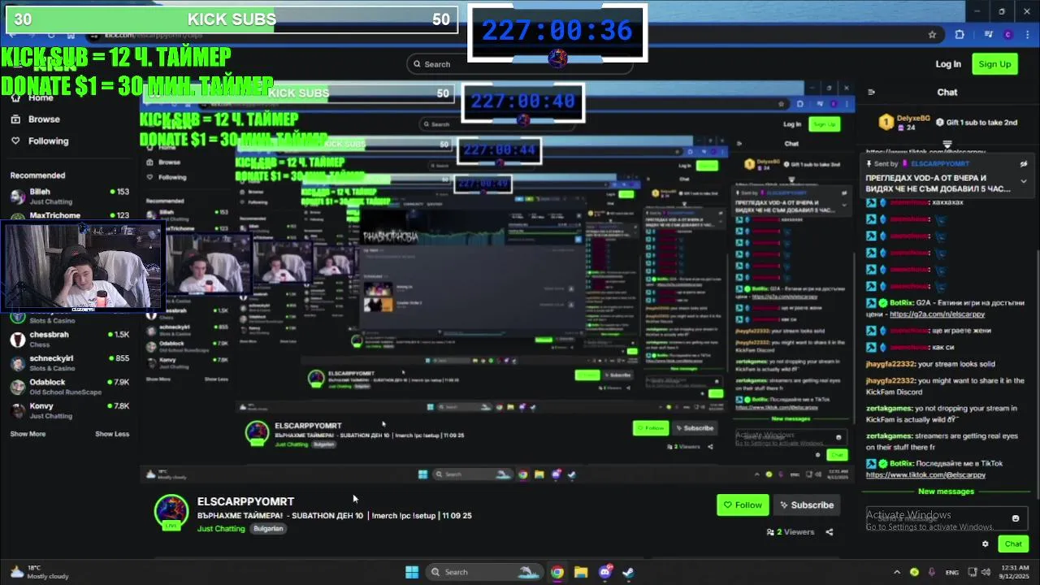This screenshot has height=585, width=1040.
Task: Follow the ELSCARPPYOMRT channel
Action: pyautogui.click(x=743, y=505)
